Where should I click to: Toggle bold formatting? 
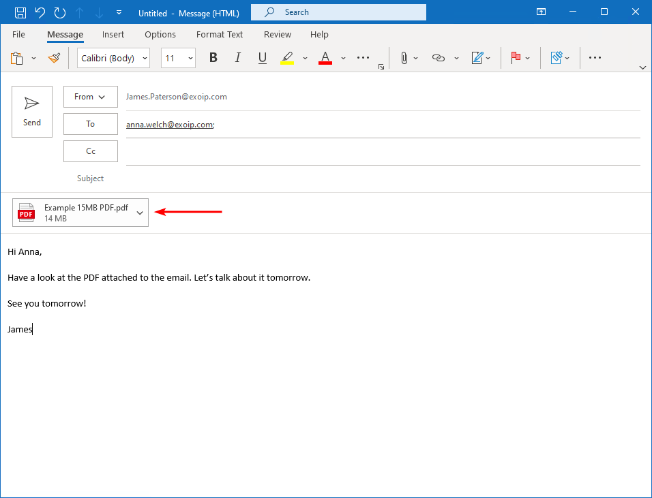click(213, 58)
